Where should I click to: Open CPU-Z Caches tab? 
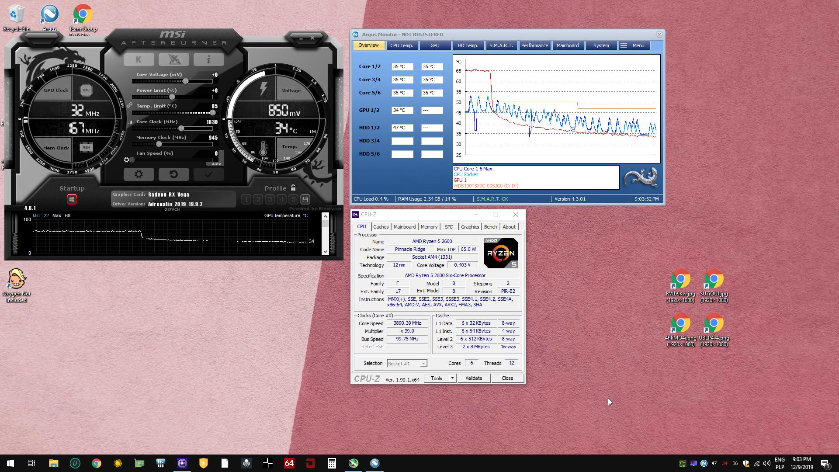click(381, 227)
